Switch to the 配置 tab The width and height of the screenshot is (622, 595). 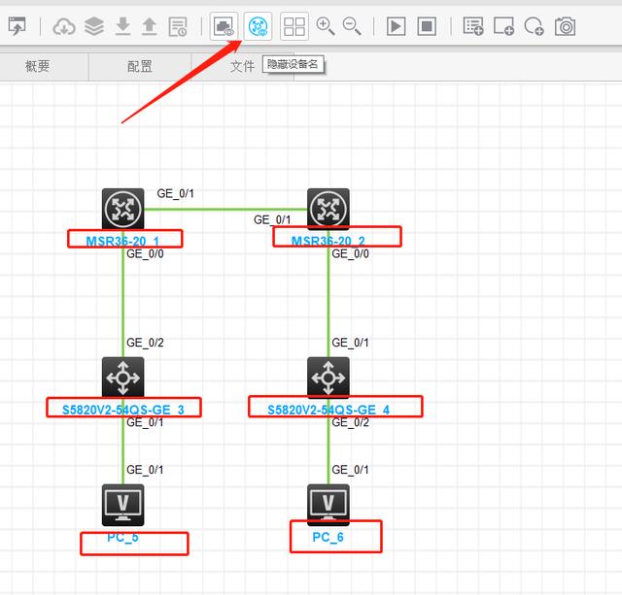[x=140, y=66]
